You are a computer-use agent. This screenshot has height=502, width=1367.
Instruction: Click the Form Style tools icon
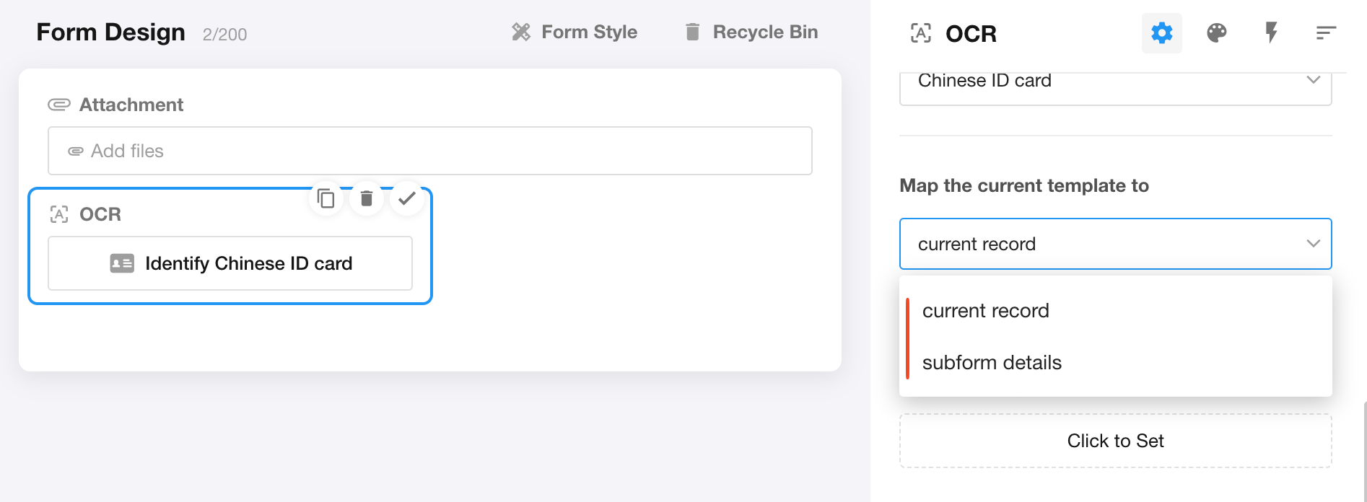(x=521, y=32)
